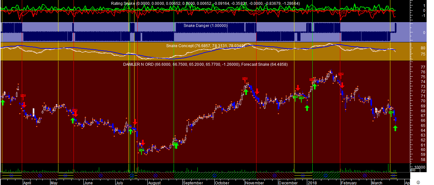
Task: Click the green buy arrow in mid August
Action: (176, 146)
